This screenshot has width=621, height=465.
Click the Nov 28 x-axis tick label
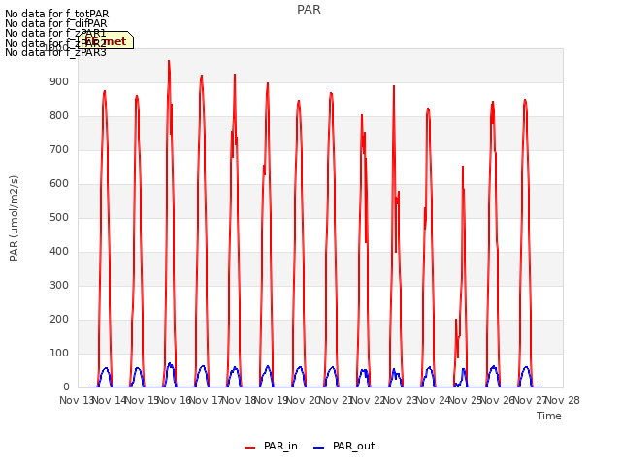click(563, 400)
